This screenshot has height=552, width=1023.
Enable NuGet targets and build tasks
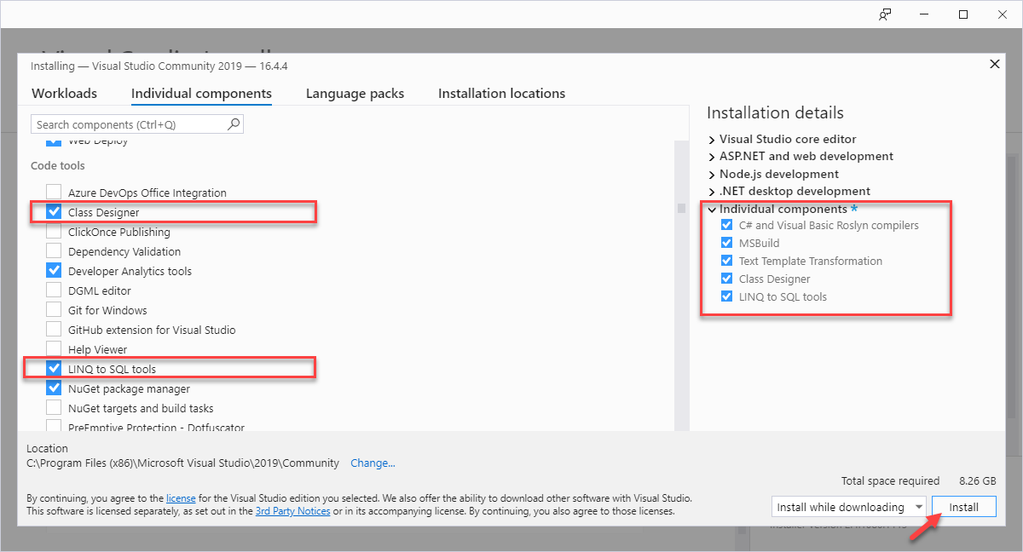pyautogui.click(x=54, y=408)
